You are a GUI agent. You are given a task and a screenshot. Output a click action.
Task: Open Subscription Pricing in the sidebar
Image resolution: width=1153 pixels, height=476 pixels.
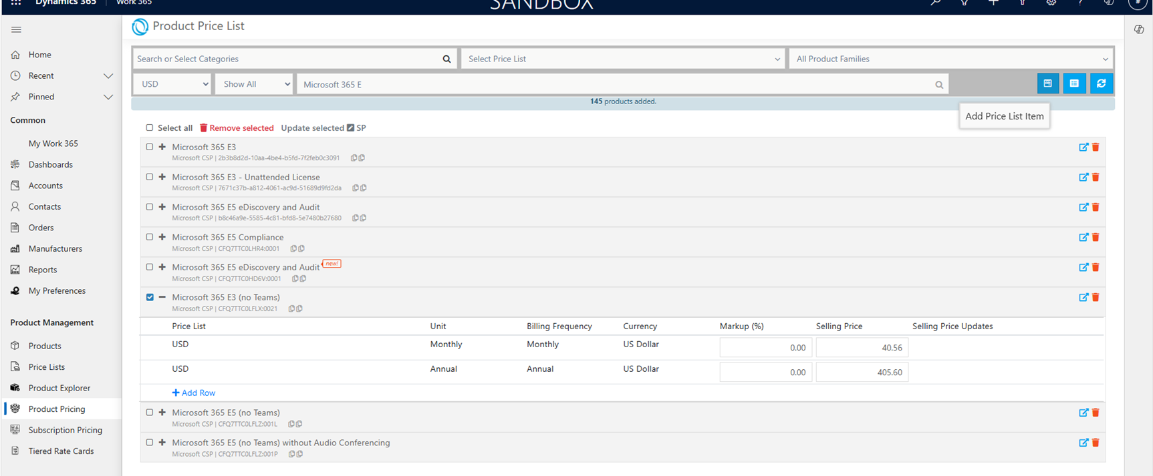click(66, 430)
